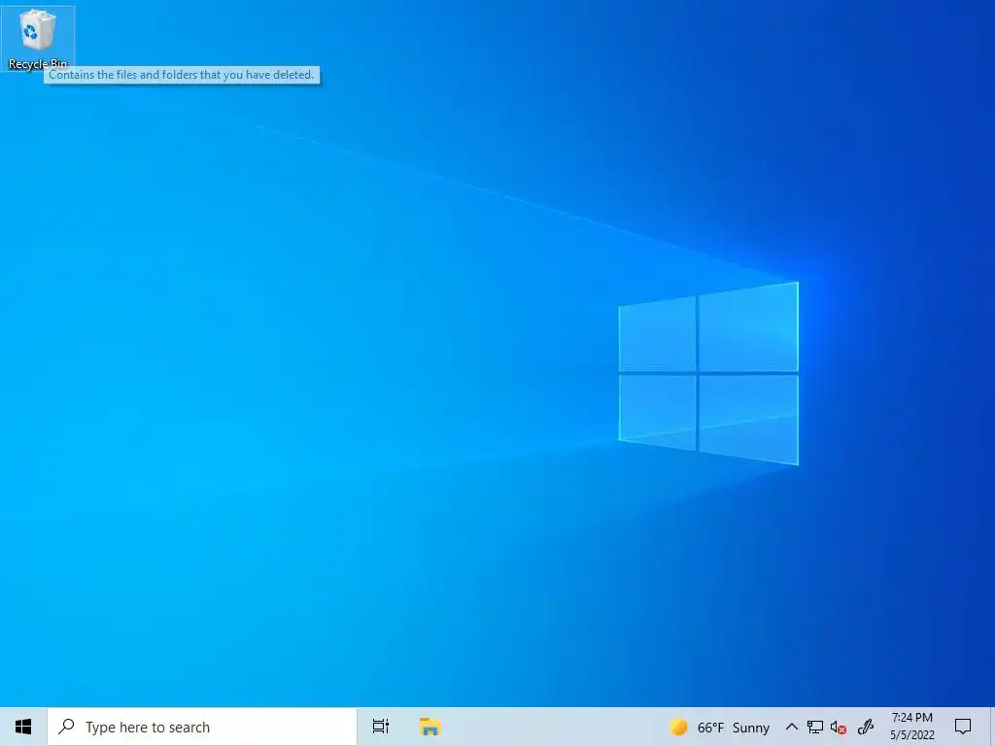Select the Recycle Bin desktop icon
Viewport: 995px width, 746px height.
pos(37,38)
